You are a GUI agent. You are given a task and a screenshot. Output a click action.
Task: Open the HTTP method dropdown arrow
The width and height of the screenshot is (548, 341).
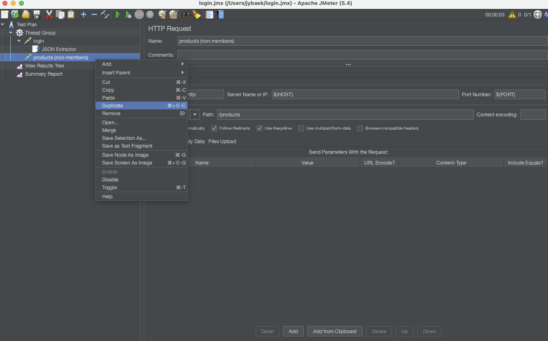coord(195,115)
